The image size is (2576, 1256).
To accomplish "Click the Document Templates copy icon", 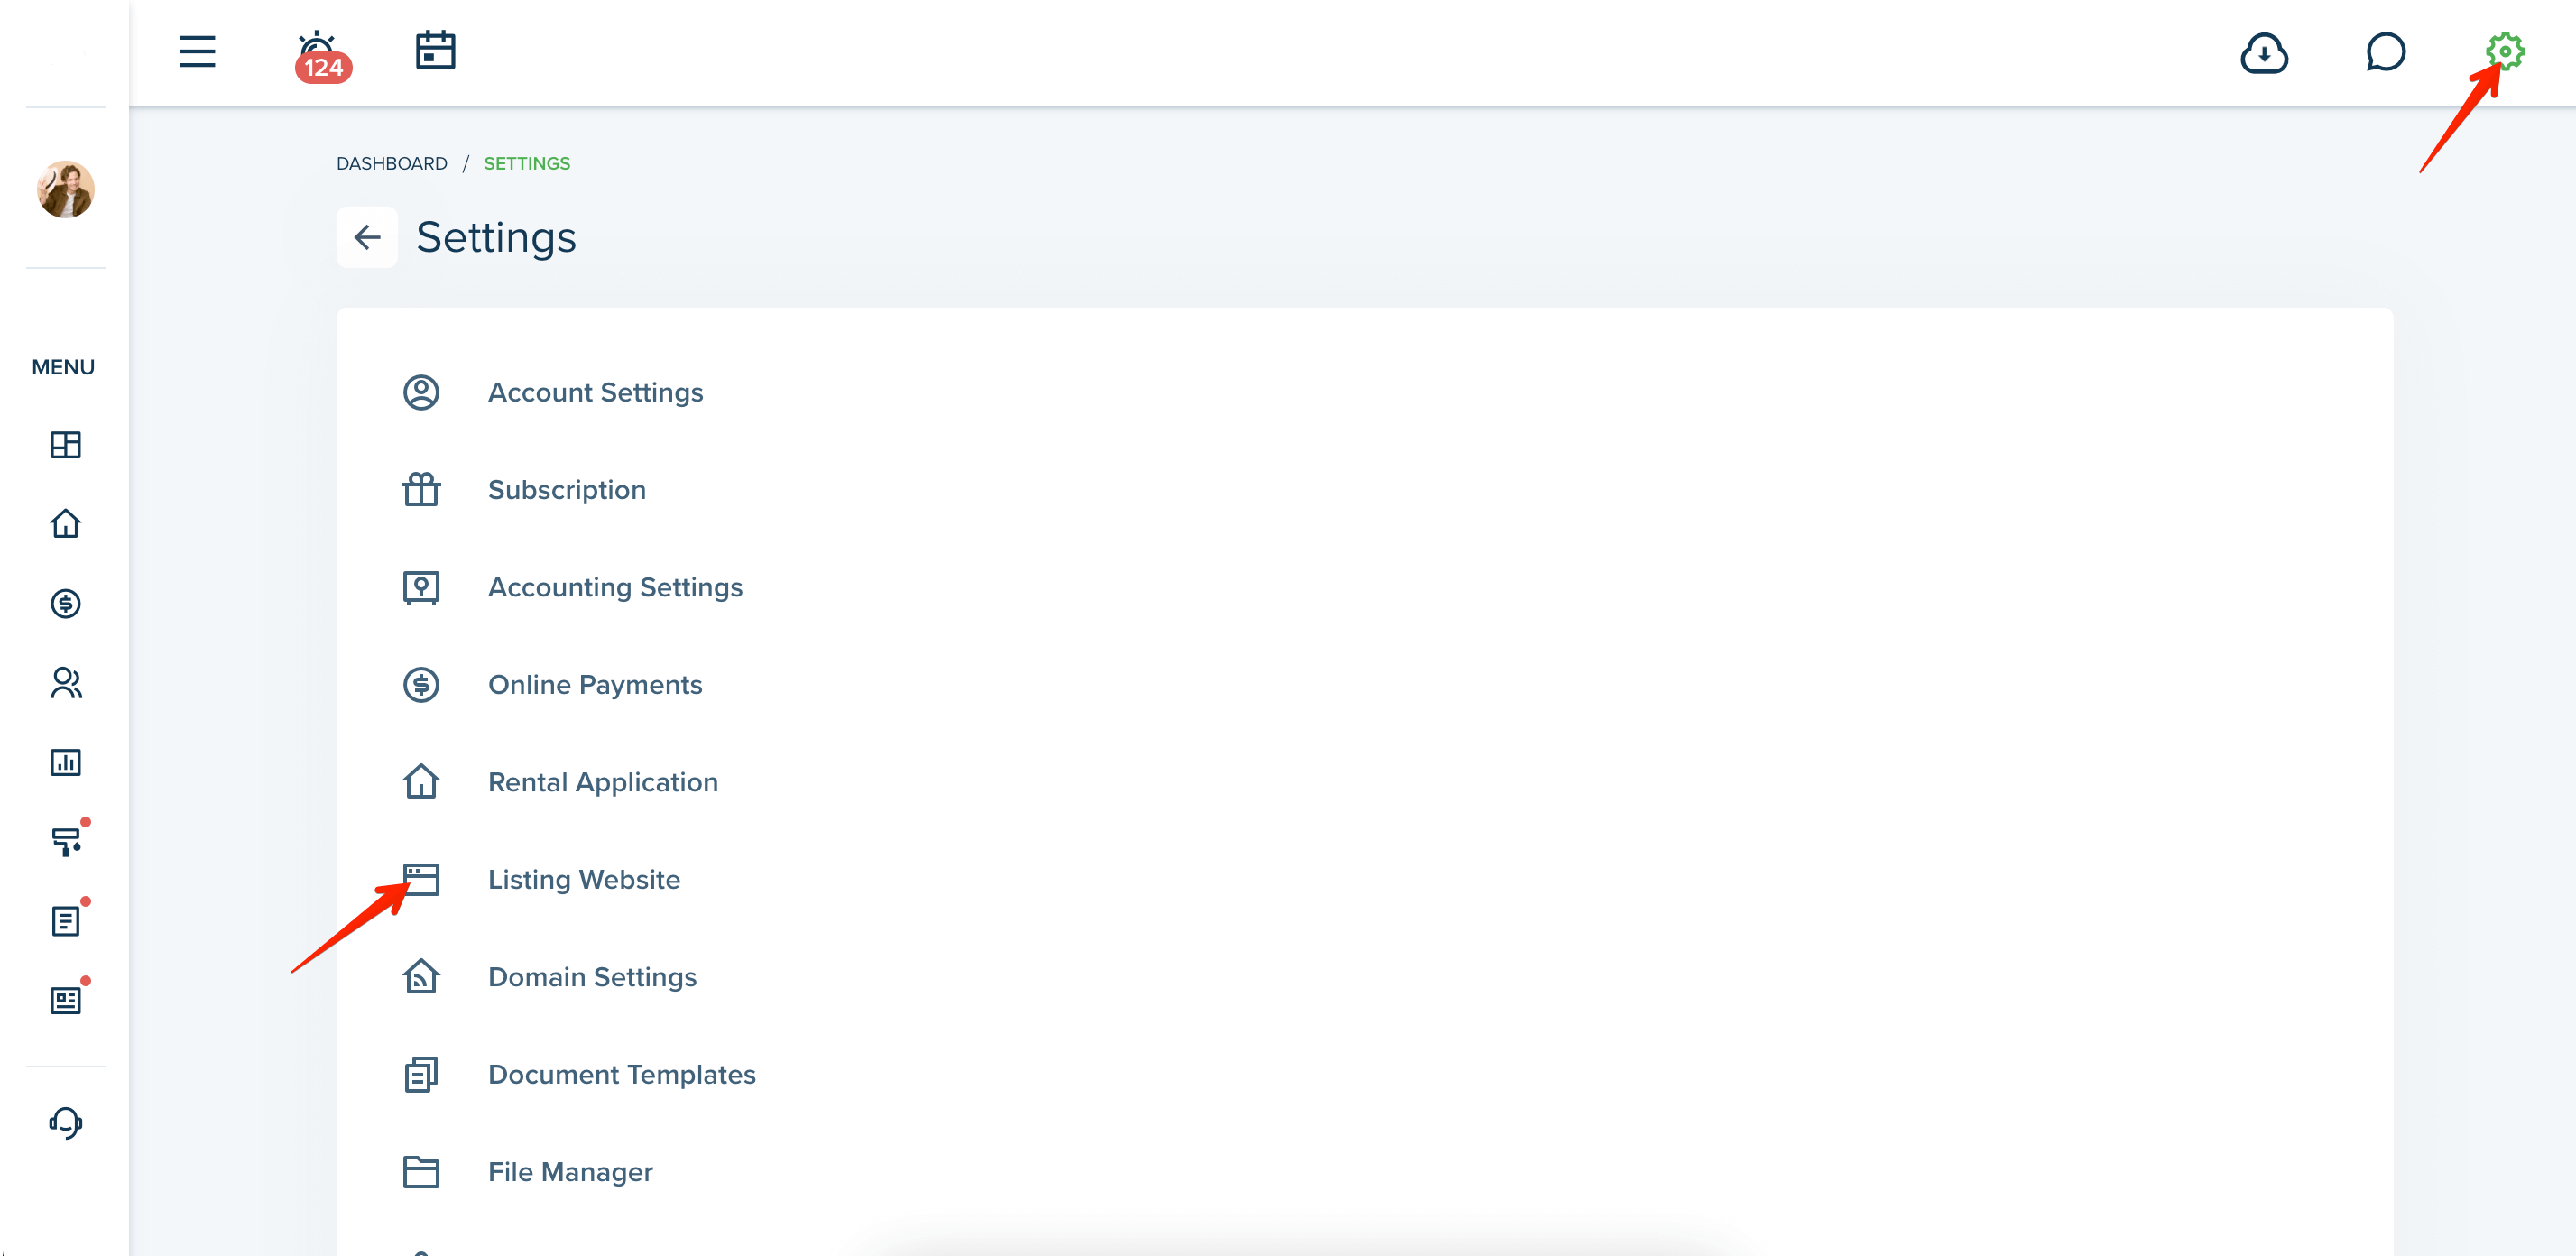I will coord(421,1075).
